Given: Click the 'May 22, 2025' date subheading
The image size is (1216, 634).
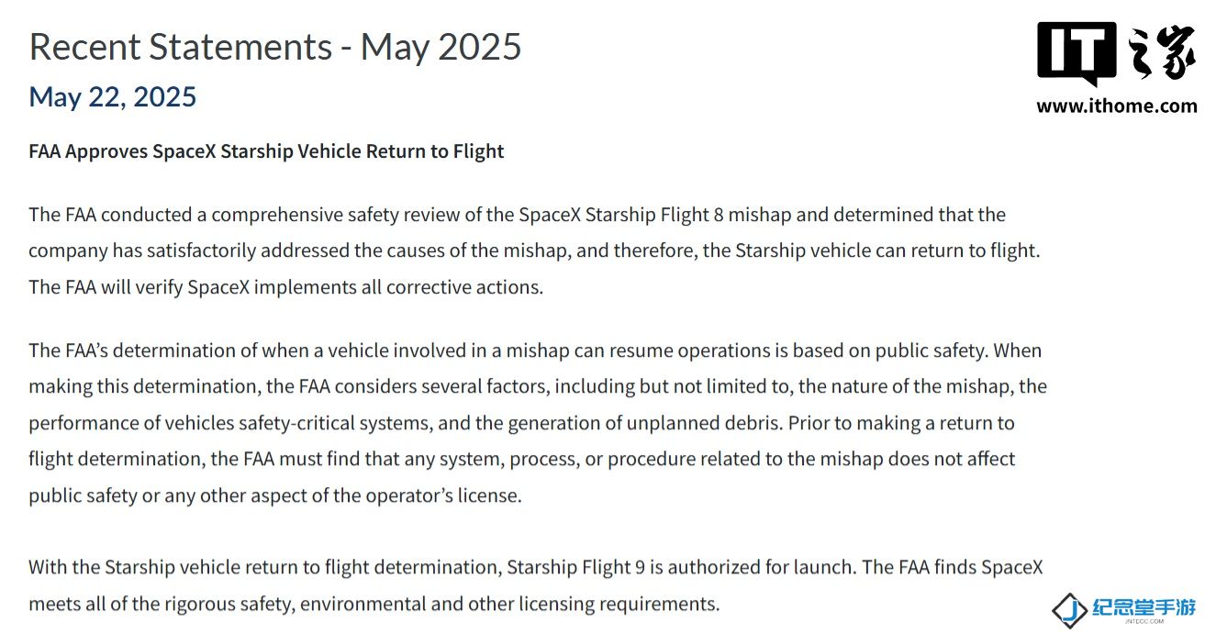Looking at the screenshot, I should (113, 96).
